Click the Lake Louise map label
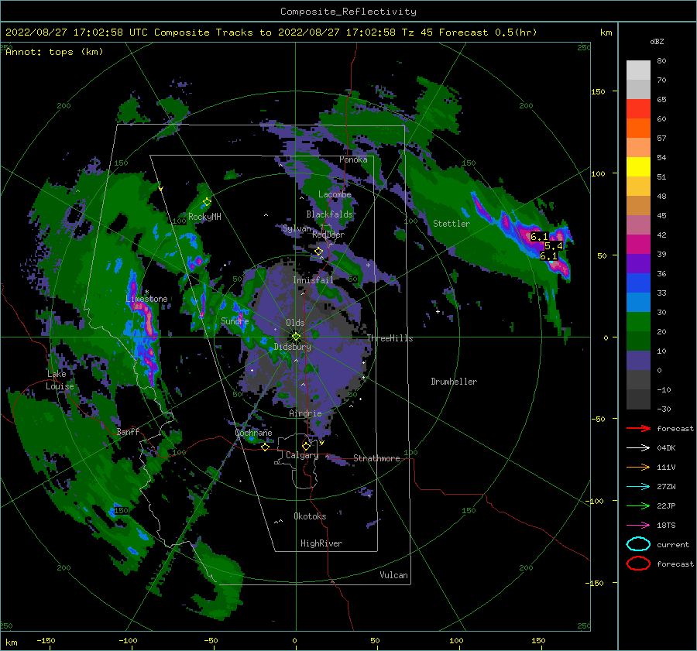The width and height of the screenshot is (697, 651). tap(60, 380)
